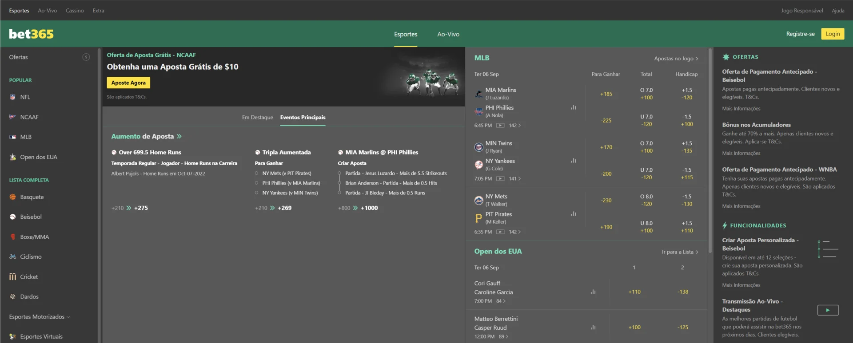Open Aumento de Aposta chevron link

pos(179,137)
